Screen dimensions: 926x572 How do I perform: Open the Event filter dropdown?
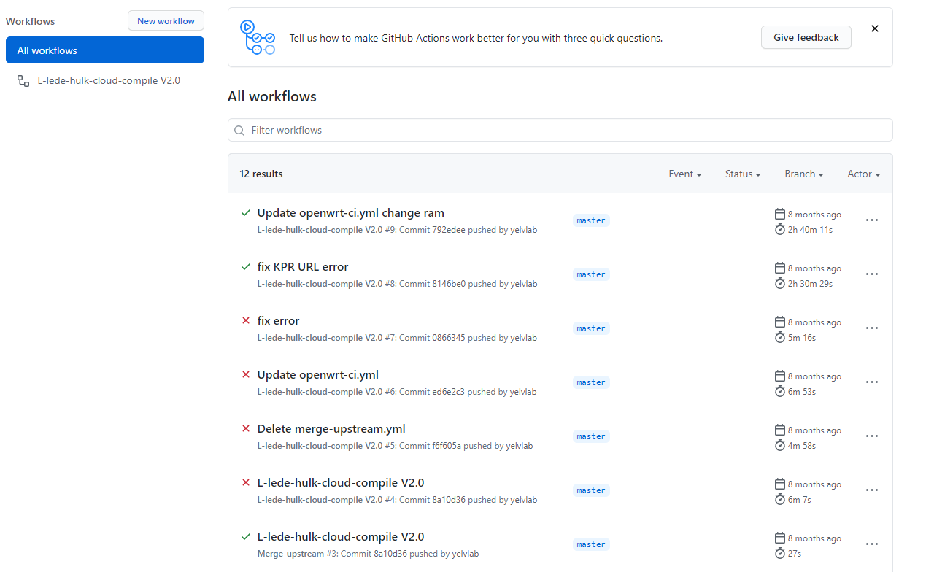685,174
